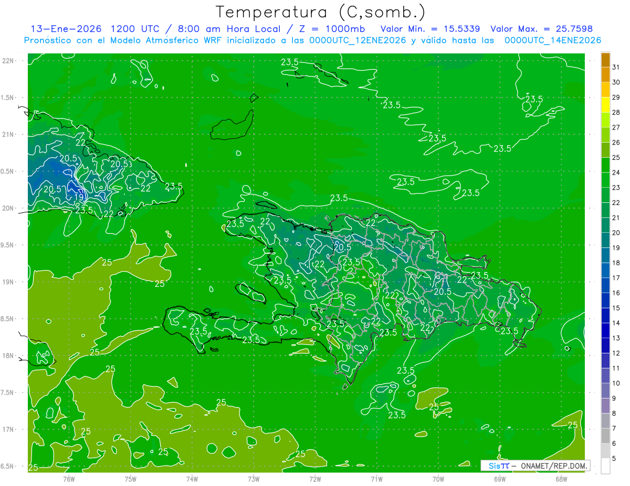Click the "Valor Max. = 25.7598" readout
This screenshot has height=486, width=630.
point(541,29)
